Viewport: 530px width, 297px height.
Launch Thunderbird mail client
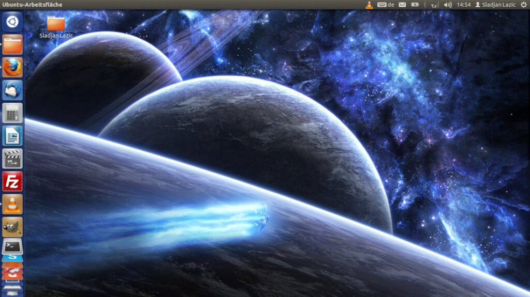(12, 90)
